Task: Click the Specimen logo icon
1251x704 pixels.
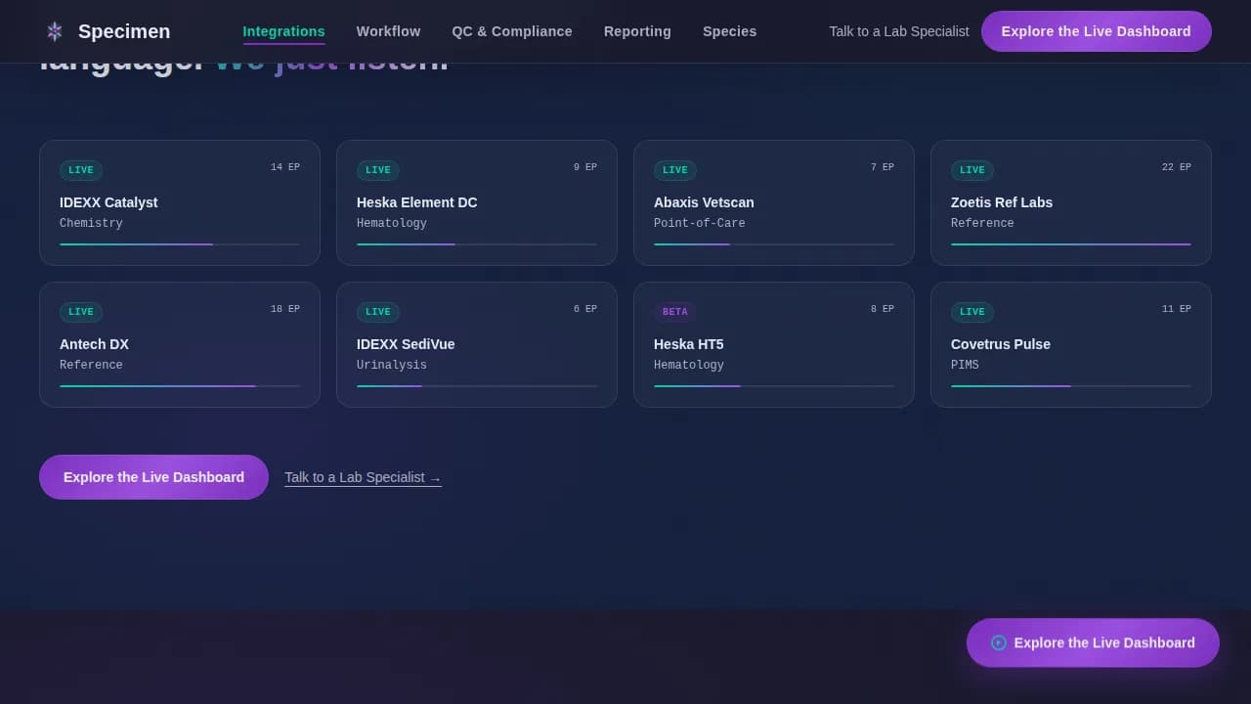Action: (x=55, y=31)
